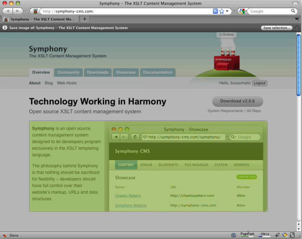The image size is (302, 239).
Task: Open the Documentation tab
Action: 158,72
